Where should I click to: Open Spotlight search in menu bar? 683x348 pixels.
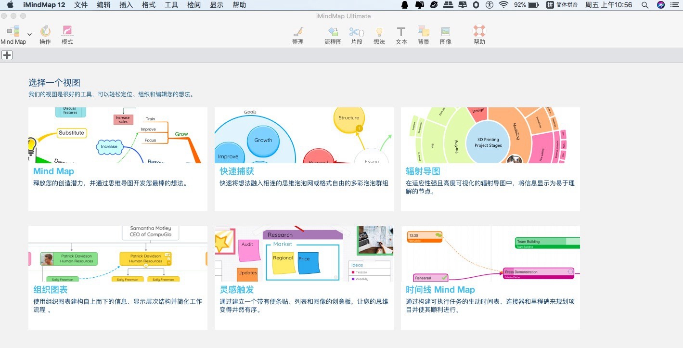tap(645, 5)
